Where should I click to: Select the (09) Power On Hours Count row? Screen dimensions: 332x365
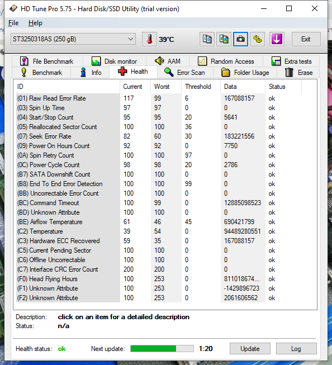159,146
